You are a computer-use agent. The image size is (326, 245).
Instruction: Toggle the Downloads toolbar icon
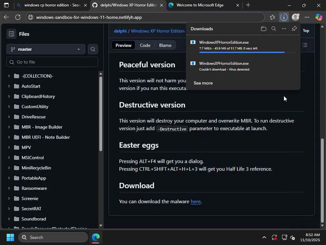point(284,17)
